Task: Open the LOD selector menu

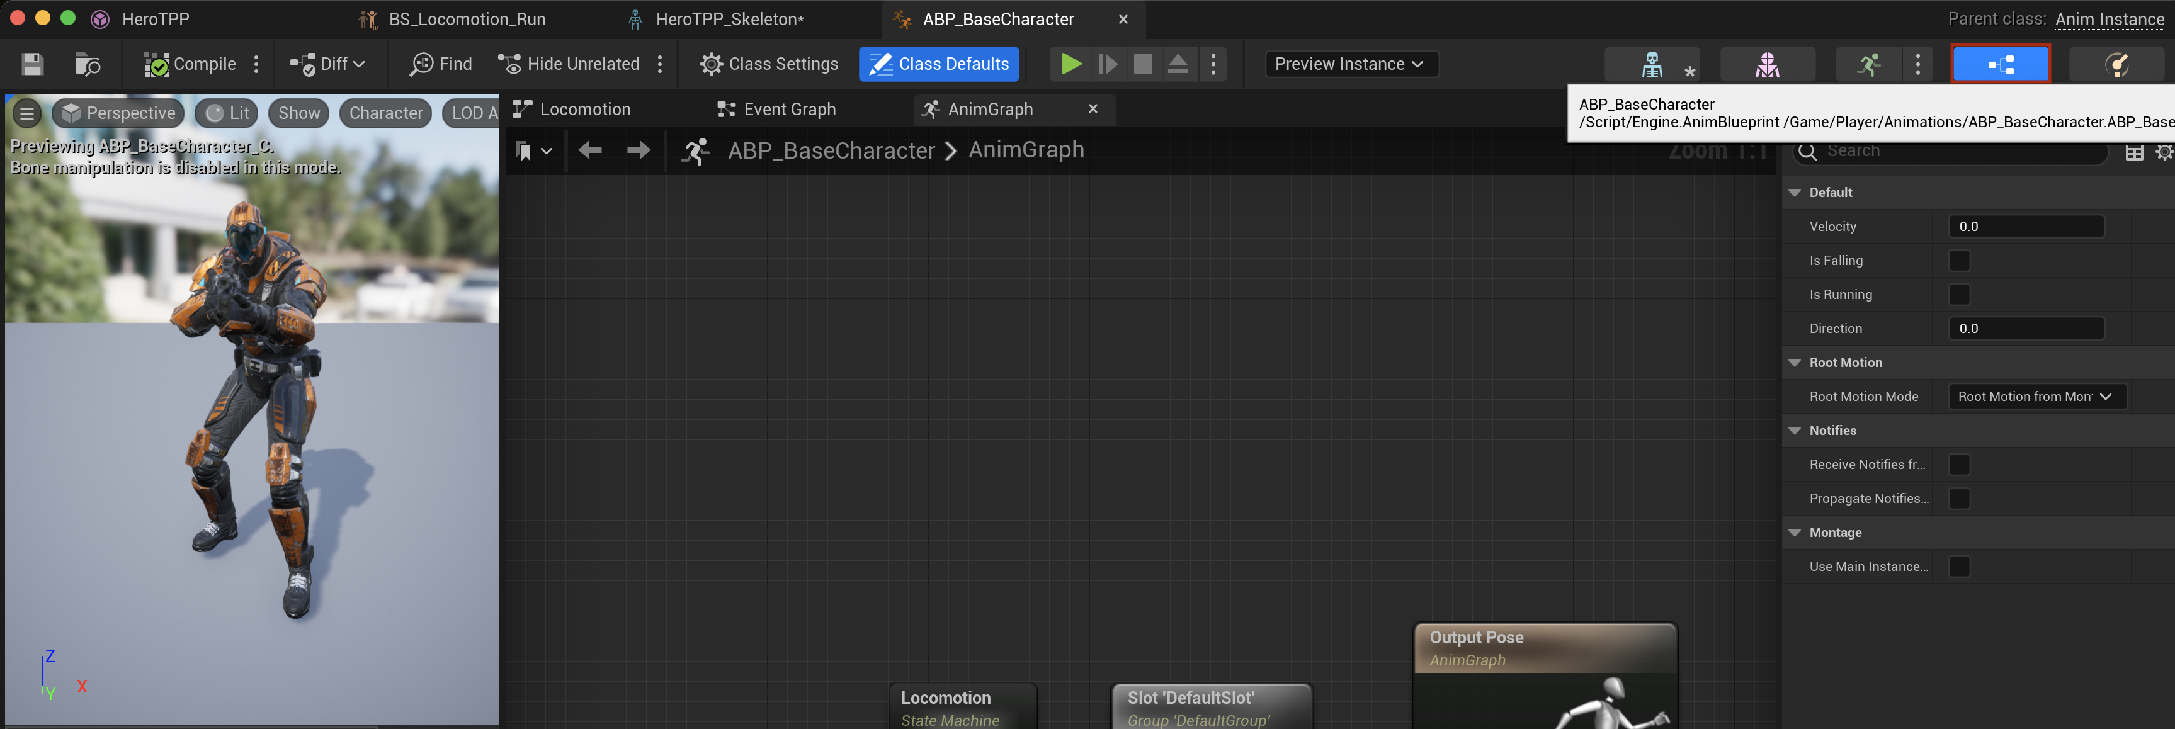Action: tap(471, 113)
